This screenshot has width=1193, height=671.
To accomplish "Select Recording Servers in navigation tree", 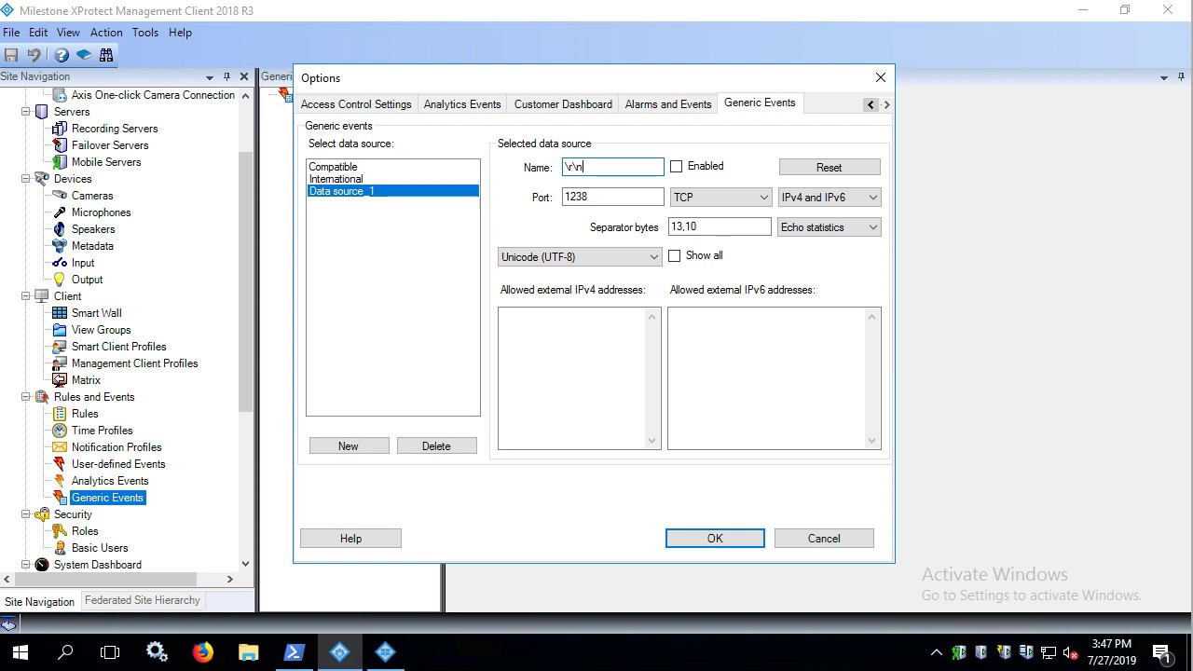I will [x=115, y=129].
